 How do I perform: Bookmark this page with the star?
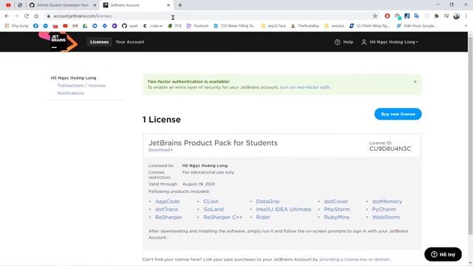pyautogui.click(x=375, y=16)
